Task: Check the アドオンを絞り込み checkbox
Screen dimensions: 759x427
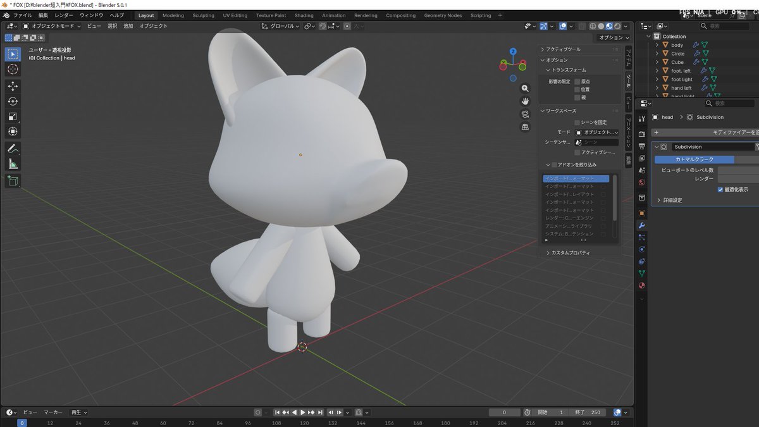Action: (x=555, y=164)
